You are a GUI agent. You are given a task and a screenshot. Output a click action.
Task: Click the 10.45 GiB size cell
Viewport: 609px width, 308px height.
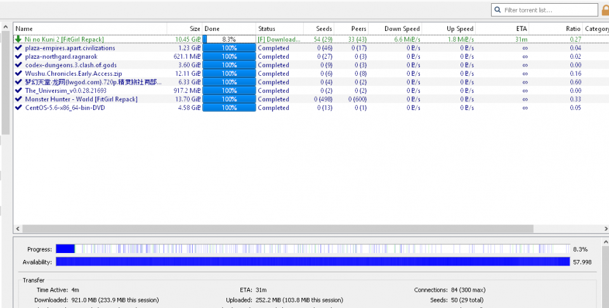pyautogui.click(x=188, y=39)
